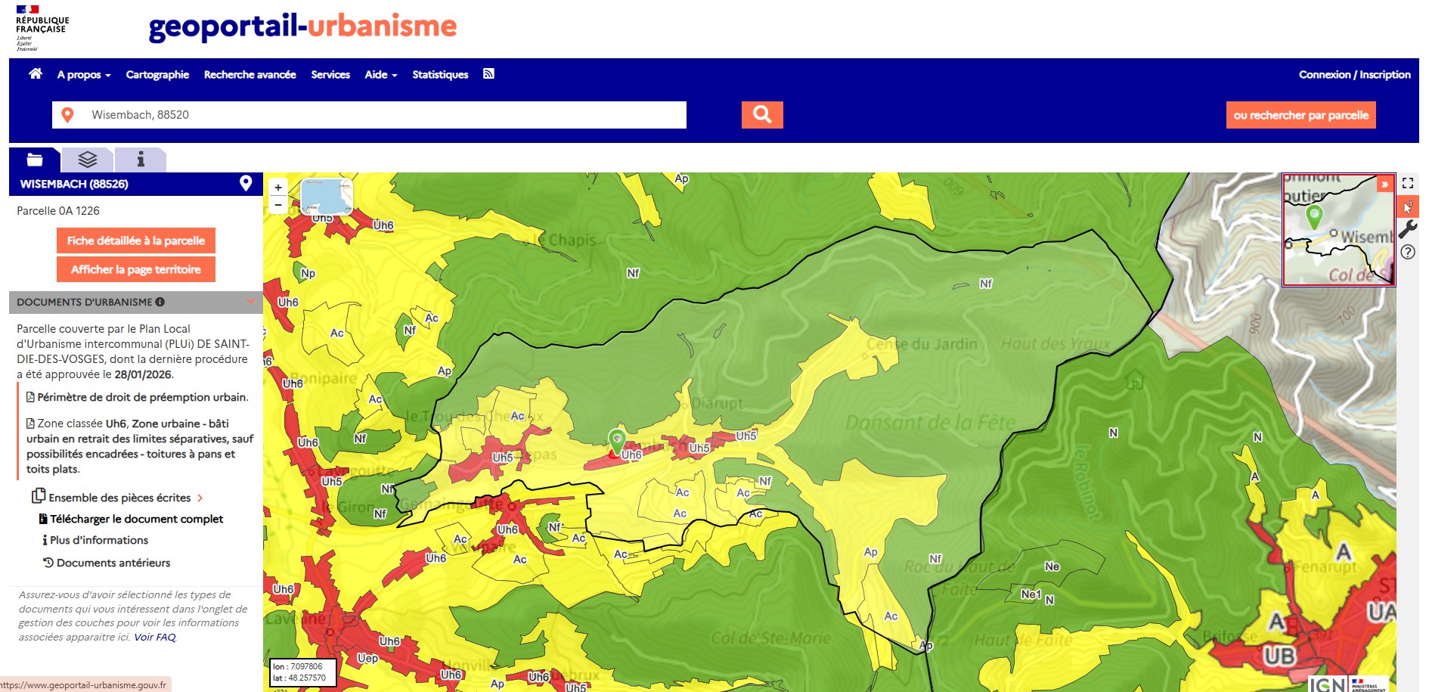
Task: Toggle fullscreen map mode
Action: [x=1408, y=183]
